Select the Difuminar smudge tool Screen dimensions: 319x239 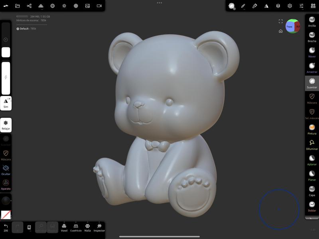(312, 145)
